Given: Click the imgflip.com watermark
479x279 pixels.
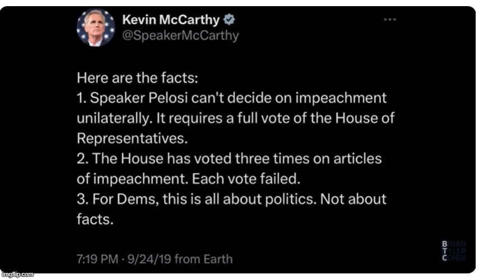Looking at the screenshot, I should 17,275.
